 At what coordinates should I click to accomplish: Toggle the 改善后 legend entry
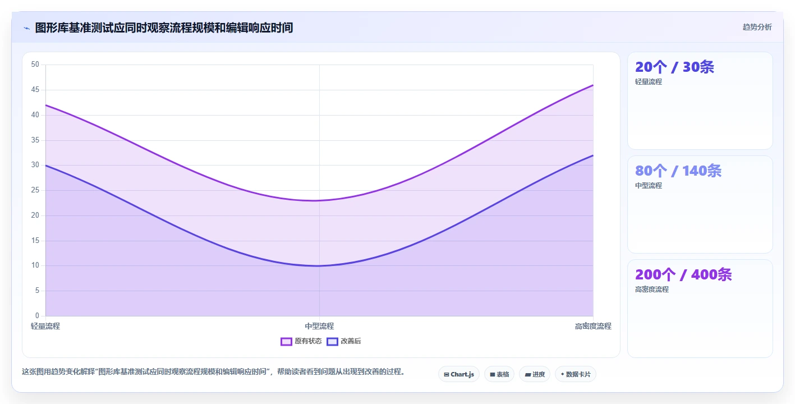[344, 341]
